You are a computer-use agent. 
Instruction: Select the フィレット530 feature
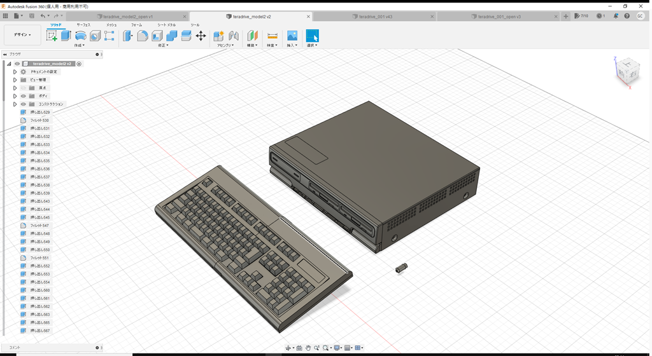click(39, 120)
